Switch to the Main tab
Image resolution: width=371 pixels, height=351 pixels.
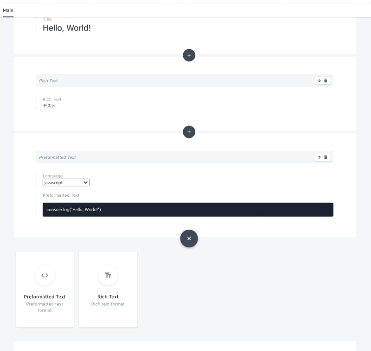(8, 10)
